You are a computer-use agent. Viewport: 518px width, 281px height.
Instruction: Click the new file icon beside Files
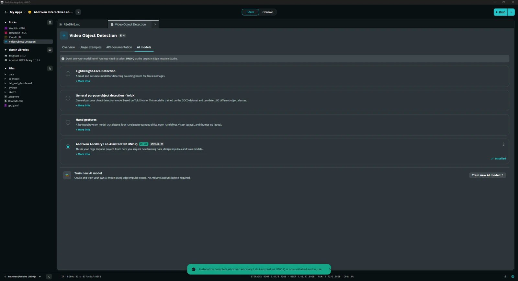tap(50, 68)
